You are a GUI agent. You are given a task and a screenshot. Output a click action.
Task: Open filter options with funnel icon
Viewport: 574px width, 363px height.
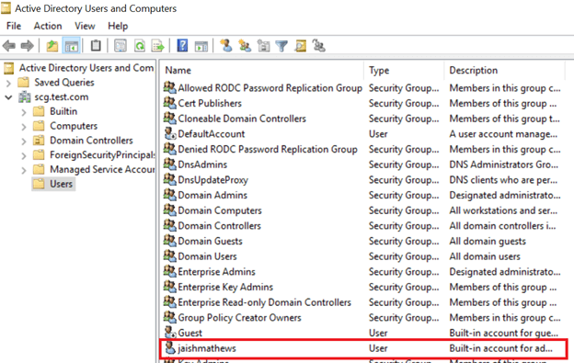281,46
